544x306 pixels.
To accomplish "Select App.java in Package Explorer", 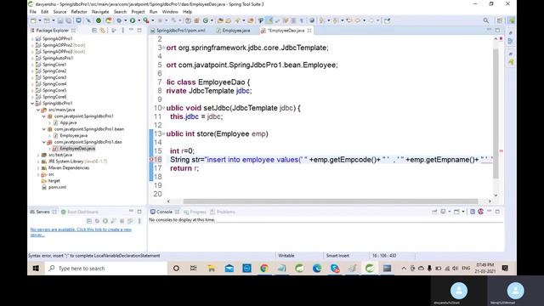I will click(68, 122).
